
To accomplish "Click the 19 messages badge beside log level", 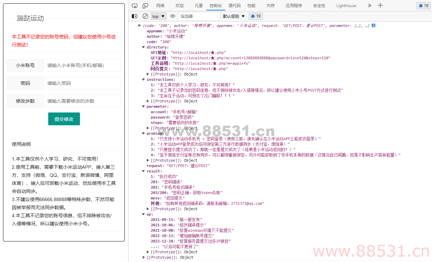I will [x=256, y=16].
